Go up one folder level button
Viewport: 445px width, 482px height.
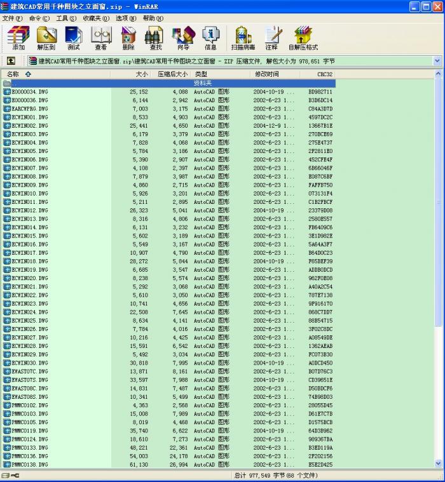[11, 61]
